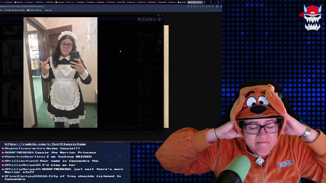This screenshot has height=183, width=326.
Task: Switch to the fromXbox tab
Action: [x=29, y=2]
